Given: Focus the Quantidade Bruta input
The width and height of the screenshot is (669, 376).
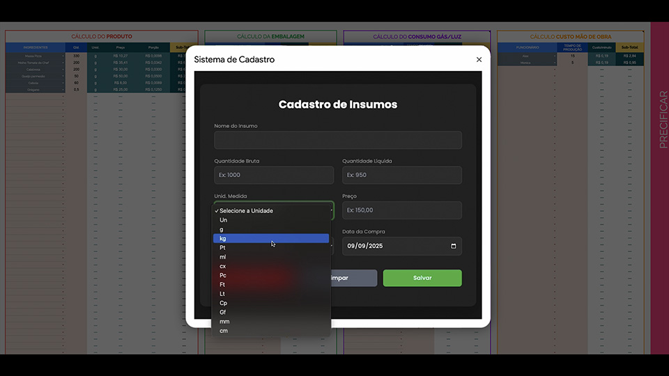Looking at the screenshot, I should click(x=274, y=175).
